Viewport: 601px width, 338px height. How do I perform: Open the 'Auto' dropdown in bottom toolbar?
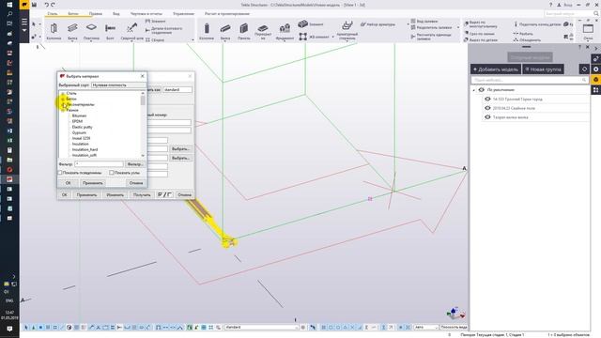pos(425,328)
